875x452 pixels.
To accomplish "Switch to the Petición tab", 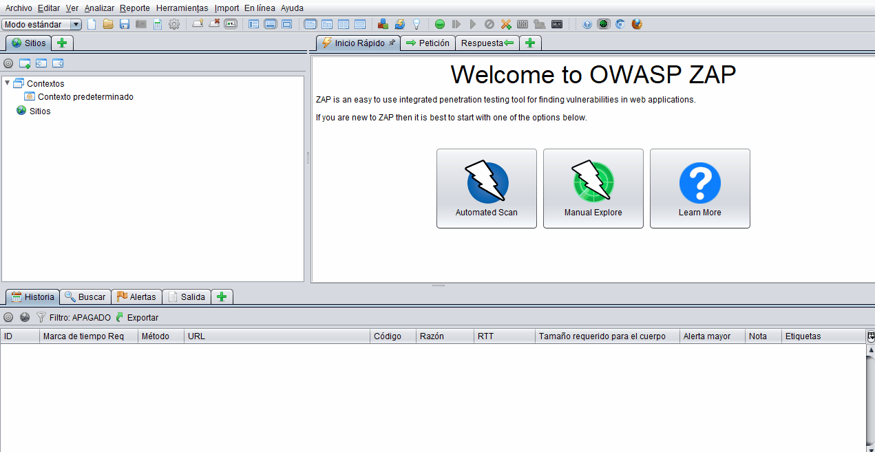I will click(428, 43).
